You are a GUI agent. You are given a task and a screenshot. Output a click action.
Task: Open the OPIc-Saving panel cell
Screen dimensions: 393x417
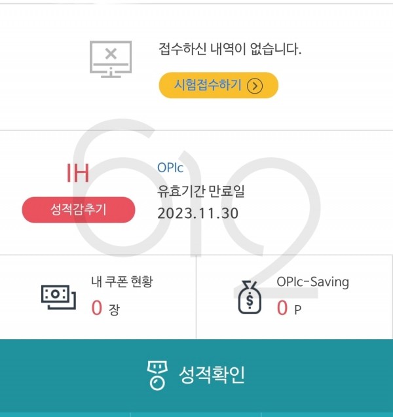coord(294,297)
